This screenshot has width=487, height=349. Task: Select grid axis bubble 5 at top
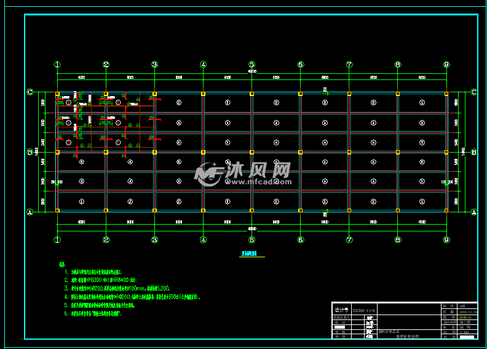(x=251, y=64)
